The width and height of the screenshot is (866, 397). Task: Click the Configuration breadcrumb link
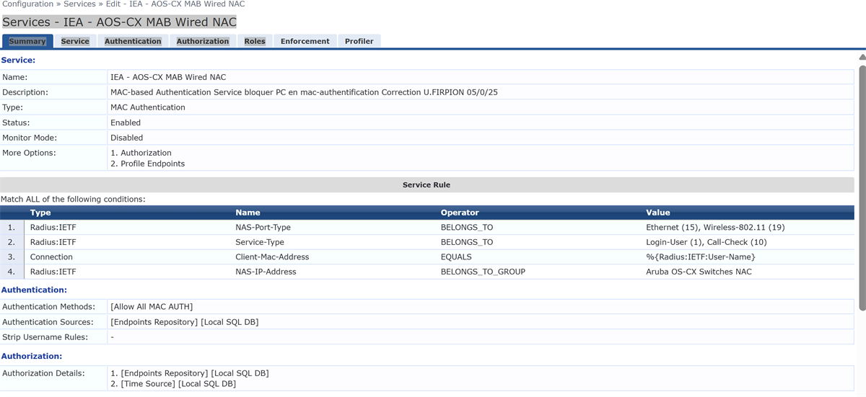click(27, 4)
